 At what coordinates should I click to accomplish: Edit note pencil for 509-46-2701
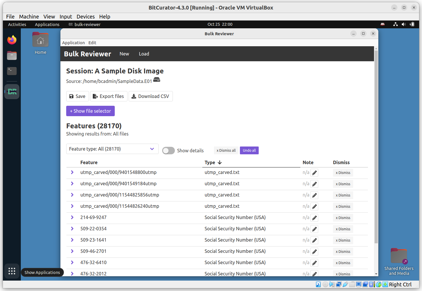coord(314,252)
